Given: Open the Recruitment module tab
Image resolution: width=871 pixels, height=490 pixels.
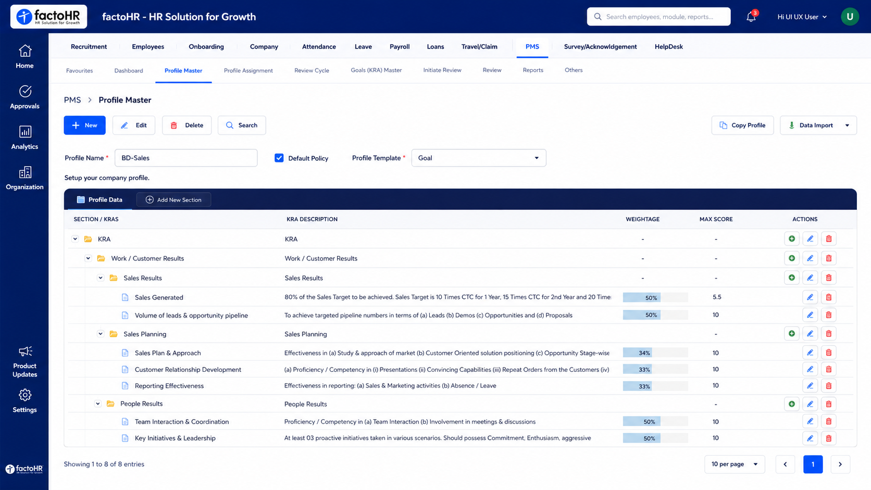Looking at the screenshot, I should click(89, 46).
